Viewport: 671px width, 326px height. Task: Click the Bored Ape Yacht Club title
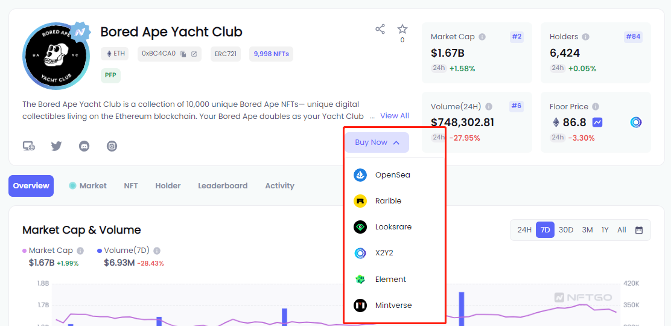tap(171, 31)
